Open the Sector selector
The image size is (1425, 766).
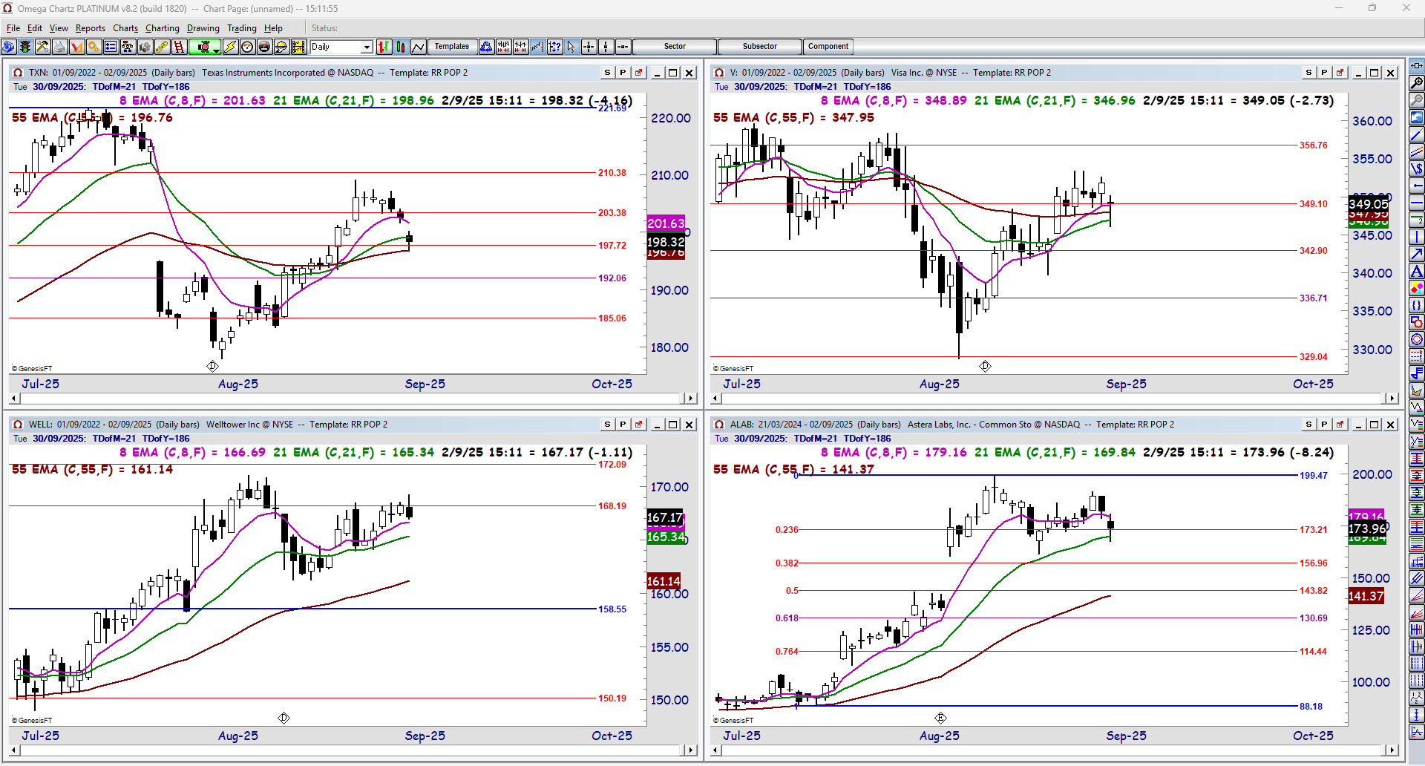[675, 47]
